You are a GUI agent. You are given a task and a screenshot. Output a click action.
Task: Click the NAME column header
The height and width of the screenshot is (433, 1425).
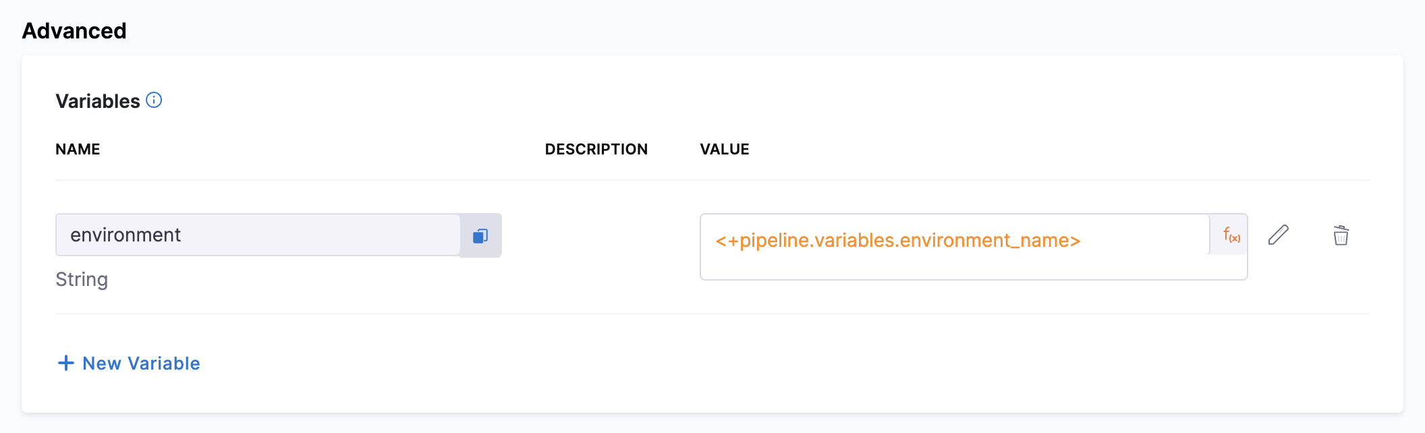tap(78, 149)
